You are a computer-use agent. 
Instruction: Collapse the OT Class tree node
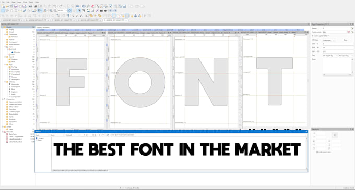click(5, 82)
